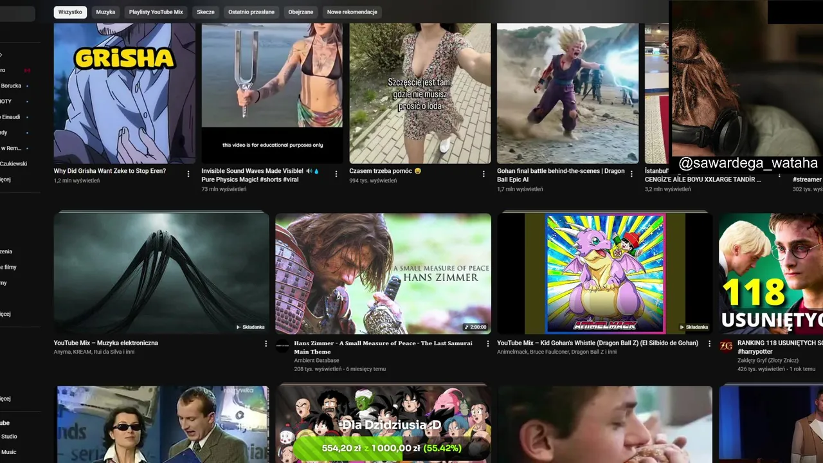Open Czukiewski subscription in the sidebar
The height and width of the screenshot is (463, 823).
[x=14, y=164]
